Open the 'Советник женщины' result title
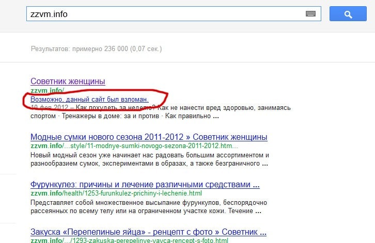Image resolution: width=375 pixels, height=243 pixels. pyautogui.click(x=68, y=81)
